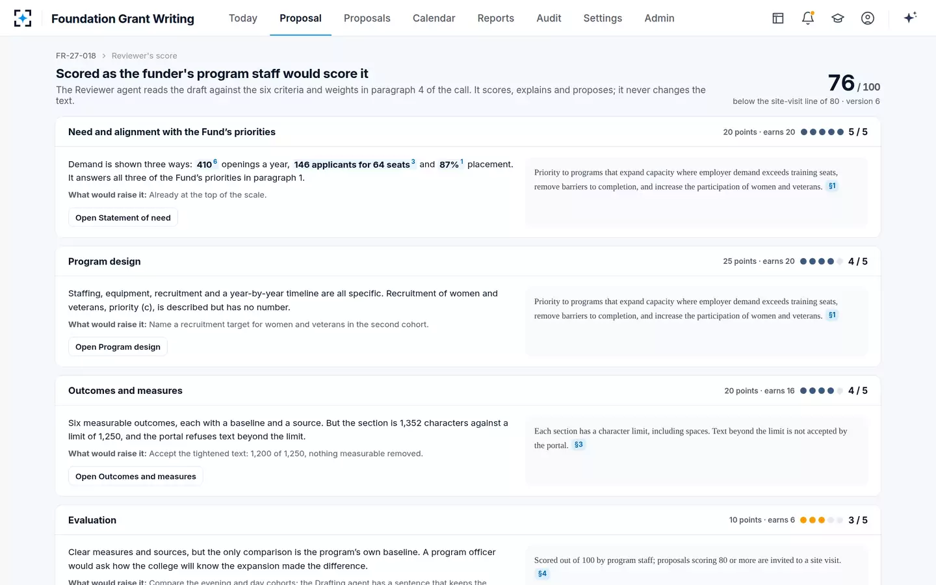Click Open Program design button

coord(118,347)
